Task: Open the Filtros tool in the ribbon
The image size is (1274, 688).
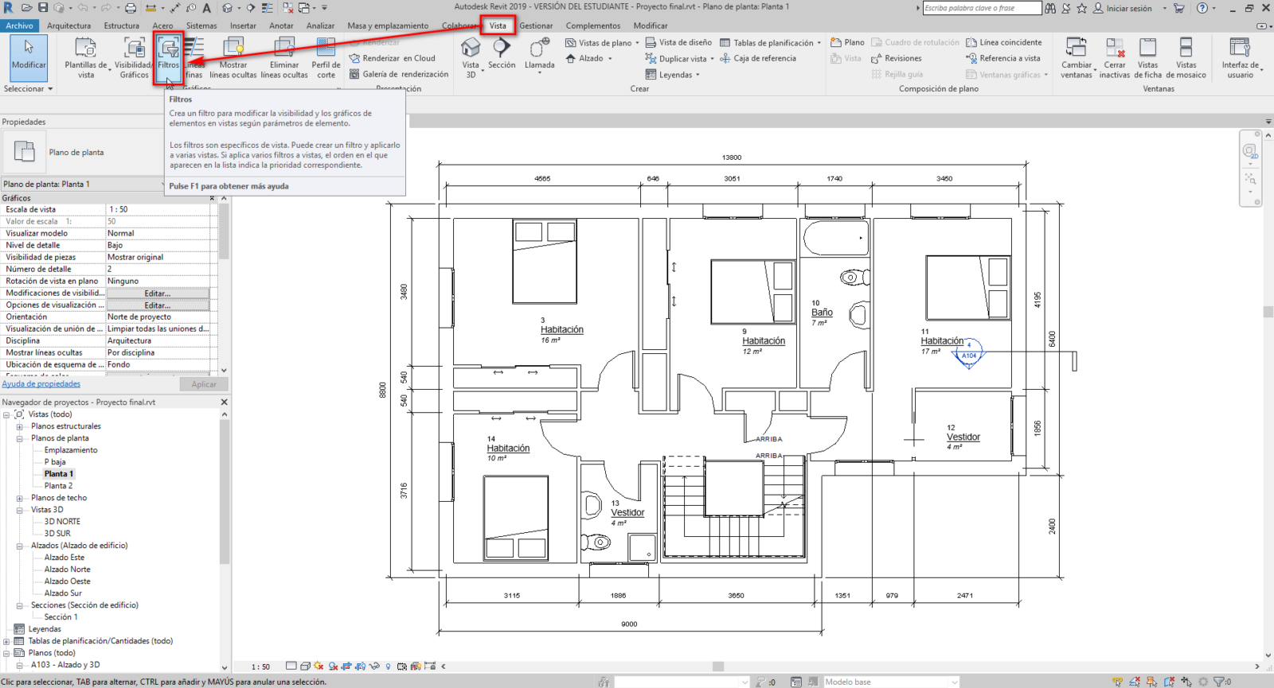Action: [168, 56]
